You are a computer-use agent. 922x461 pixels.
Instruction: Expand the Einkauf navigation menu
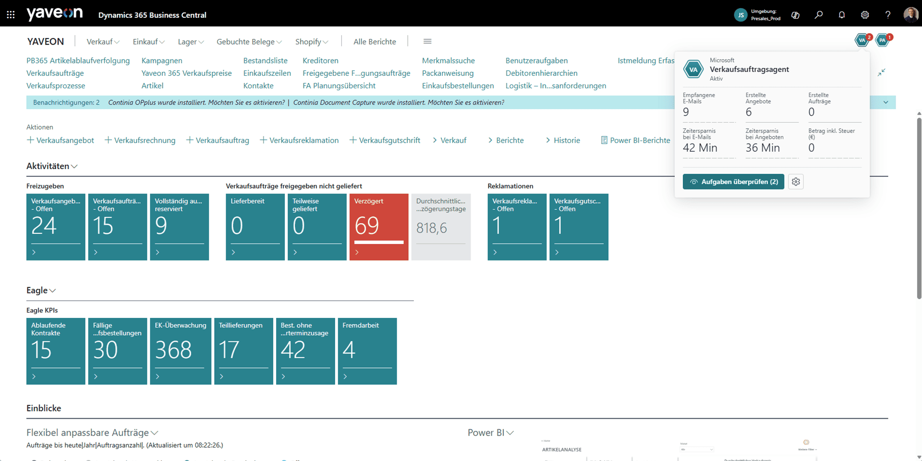coord(149,42)
